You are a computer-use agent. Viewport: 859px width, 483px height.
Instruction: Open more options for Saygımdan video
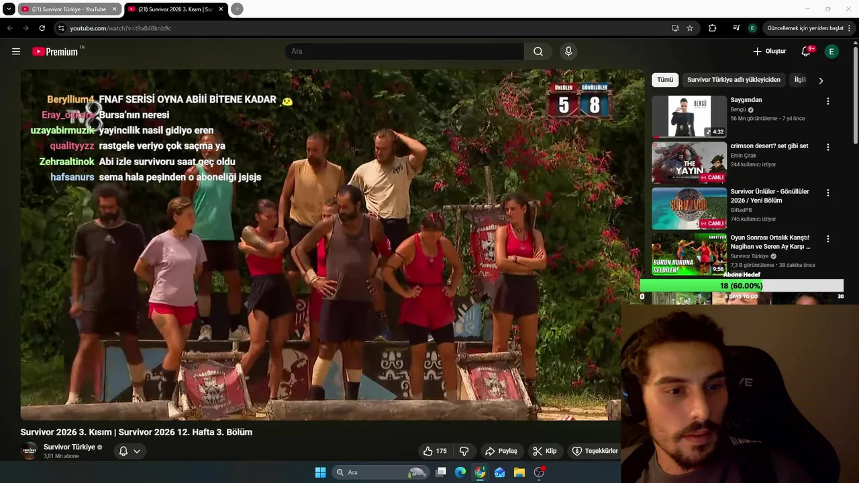827,101
